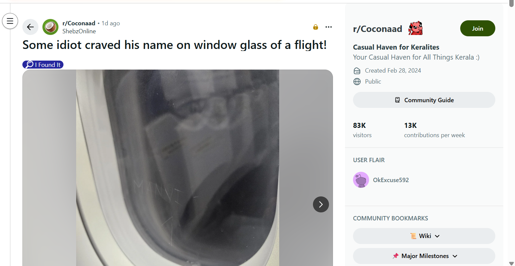Screen dimensions: 515x266
Task: Click the red mascot community icon
Action: 415,29
